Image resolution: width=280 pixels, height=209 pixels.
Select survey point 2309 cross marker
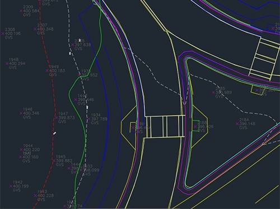(x=21, y=11)
